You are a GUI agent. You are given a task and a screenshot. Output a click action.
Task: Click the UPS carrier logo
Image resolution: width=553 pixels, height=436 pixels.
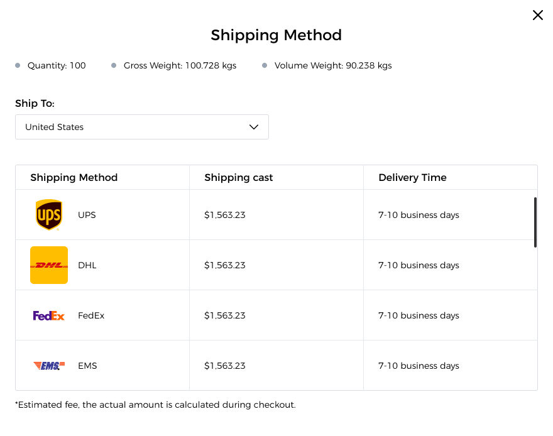tap(48, 215)
